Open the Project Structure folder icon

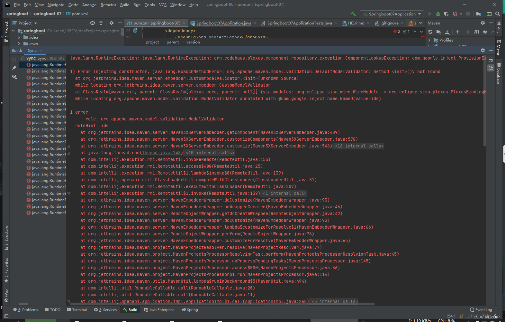(479, 14)
